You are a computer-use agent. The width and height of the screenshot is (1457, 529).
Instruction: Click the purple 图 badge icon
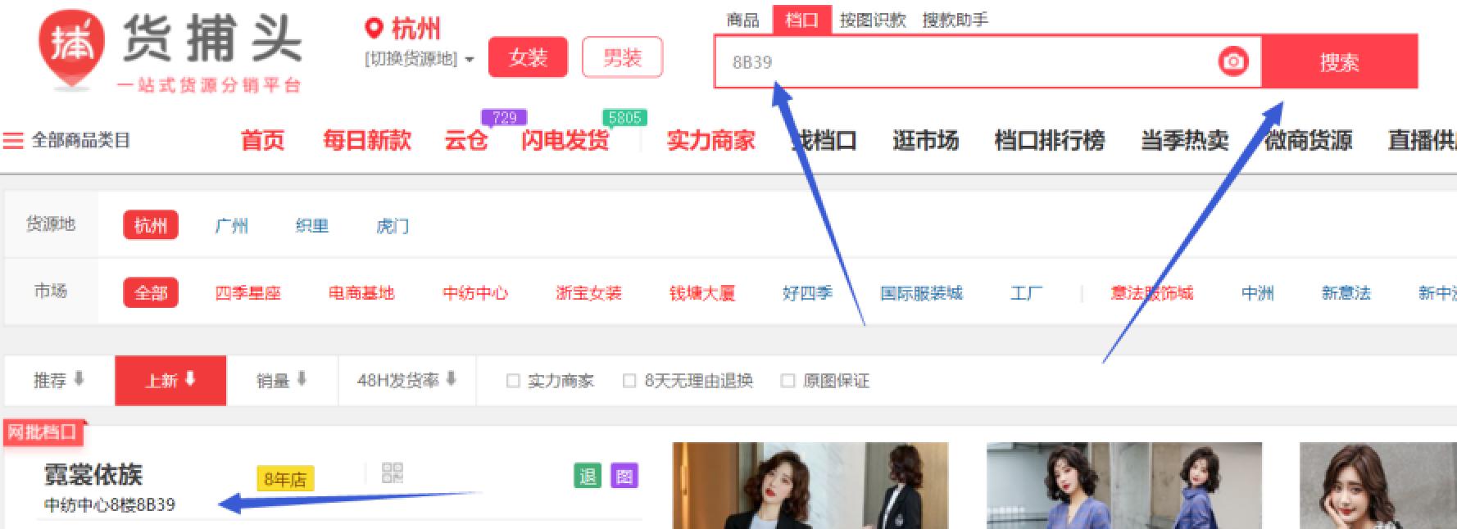click(x=624, y=476)
